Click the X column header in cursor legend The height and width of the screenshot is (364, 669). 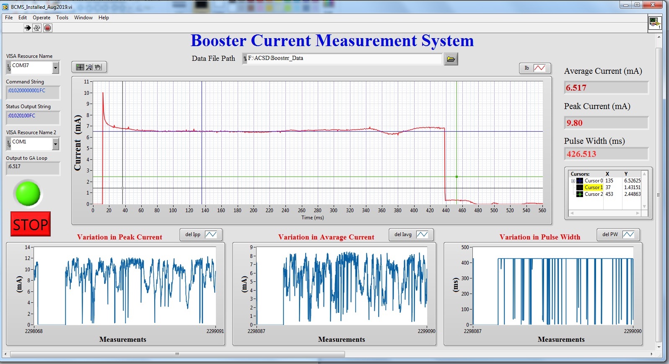coord(607,174)
